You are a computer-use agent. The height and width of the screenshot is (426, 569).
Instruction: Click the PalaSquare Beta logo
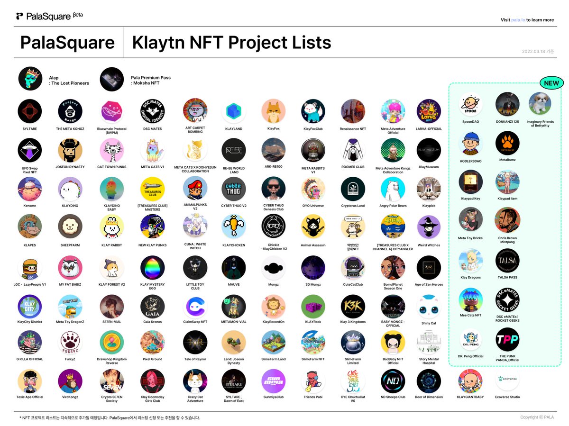(49, 16)
